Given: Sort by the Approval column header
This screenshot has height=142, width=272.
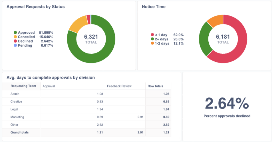Looking at the screenshot, I should (49, 86).
